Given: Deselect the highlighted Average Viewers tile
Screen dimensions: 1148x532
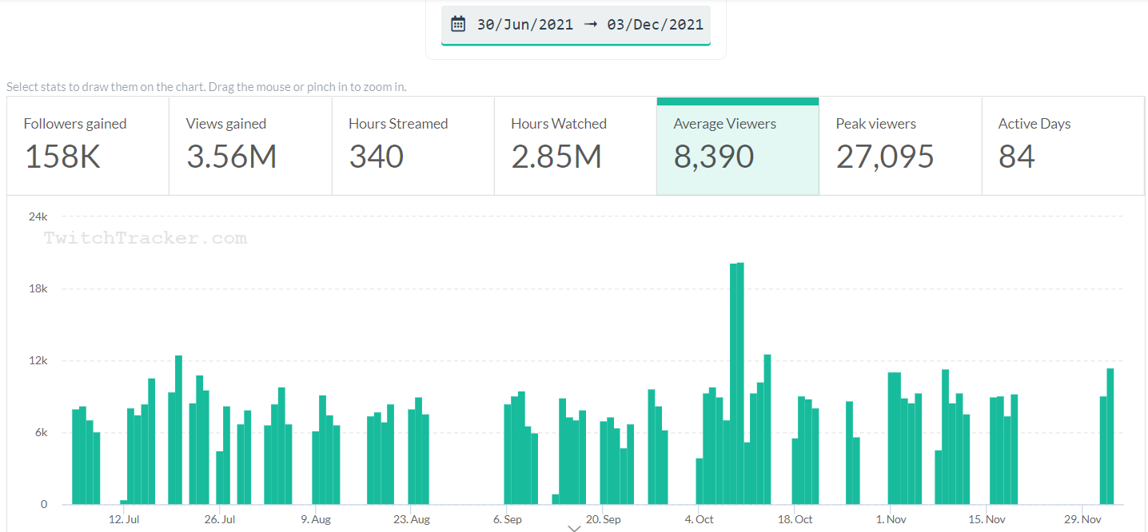Looking at the screenshot, I should pos(737,146).
